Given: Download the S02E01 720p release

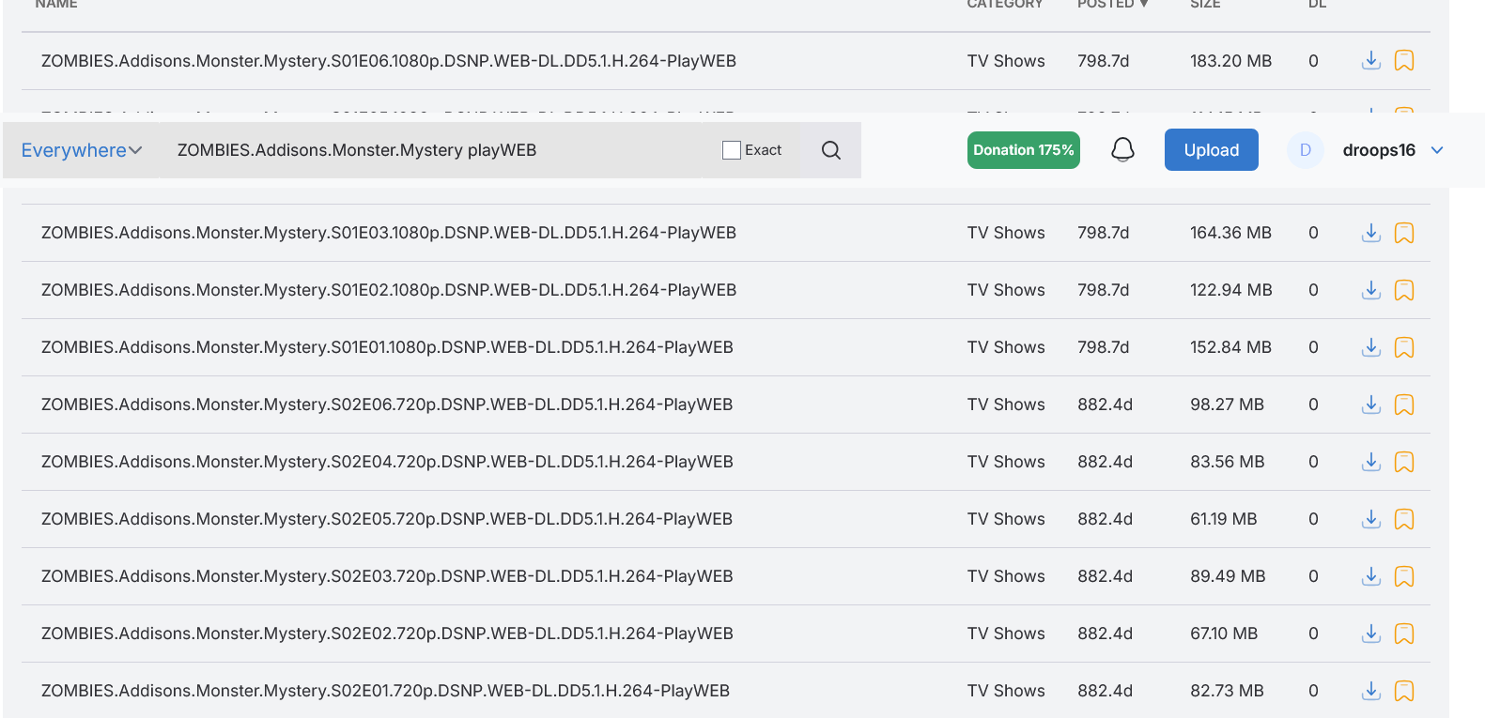Looking at the screenshot, I should pos(1370,691).
